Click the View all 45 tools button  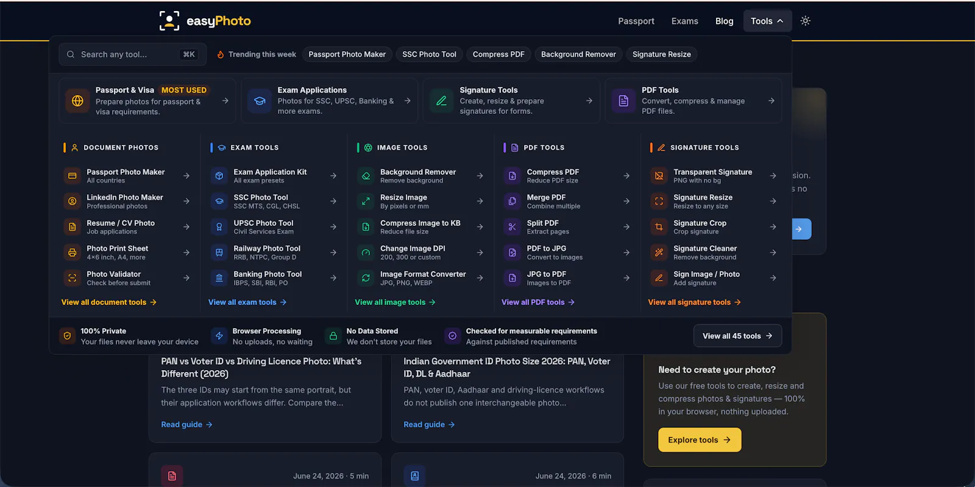coord(737,335)
